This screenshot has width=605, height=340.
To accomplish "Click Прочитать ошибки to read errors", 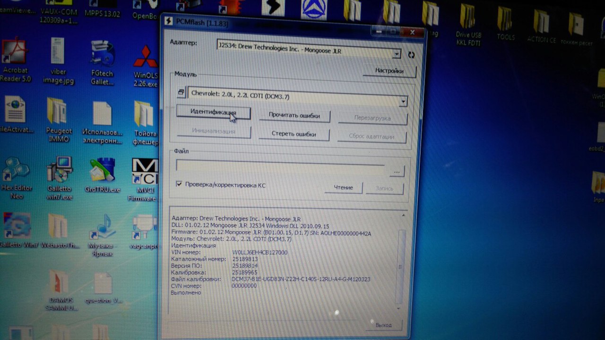I will point(294,116).
